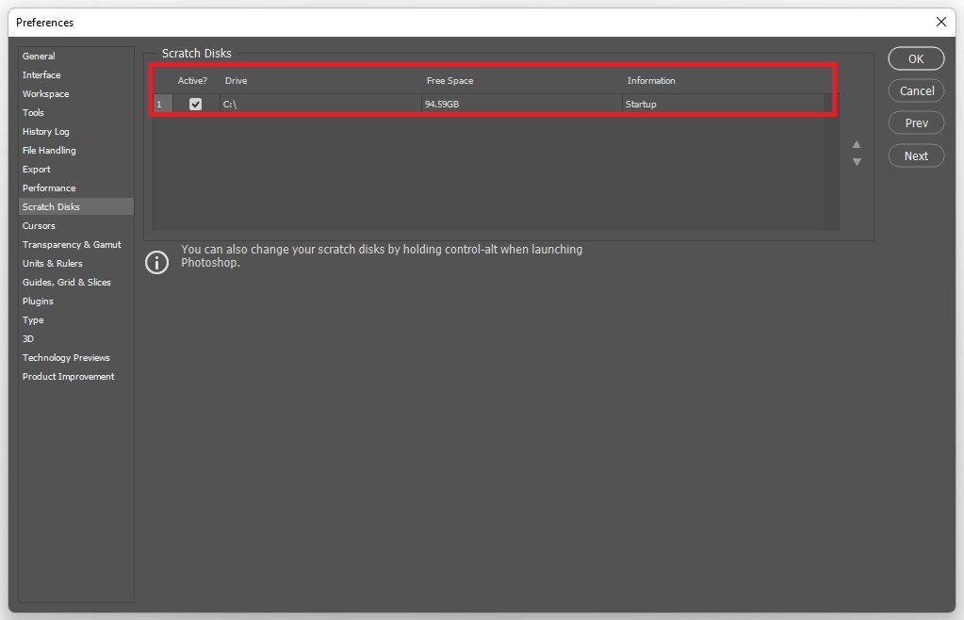Open Transparency & Gamut settings
This screenshot has height=620, width=964.
[x=72, y=245]
